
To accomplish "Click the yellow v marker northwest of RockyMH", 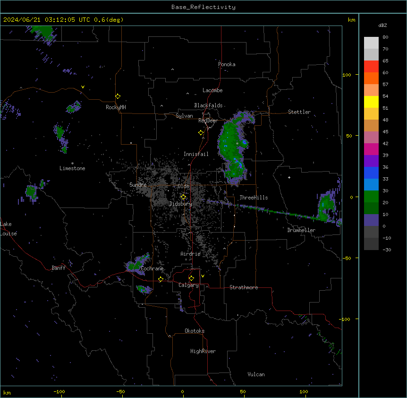I will (83, 87).
